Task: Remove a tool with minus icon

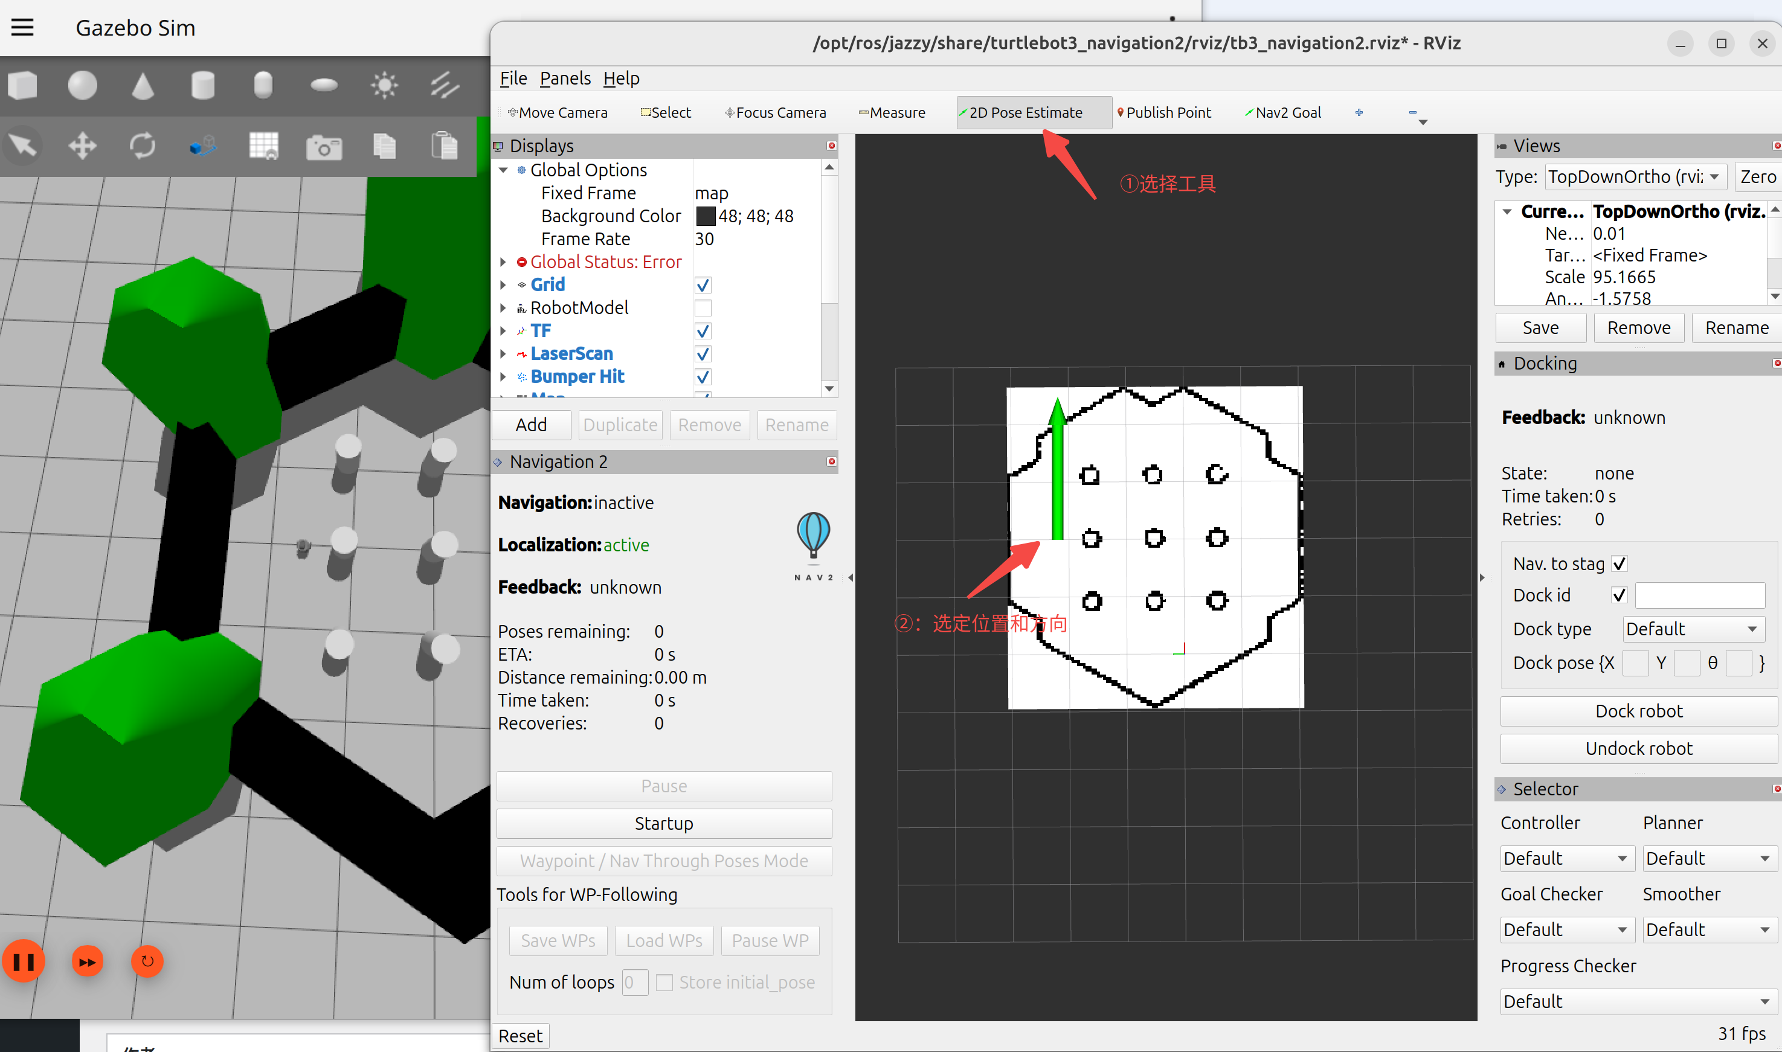Action: [1412, 112]
